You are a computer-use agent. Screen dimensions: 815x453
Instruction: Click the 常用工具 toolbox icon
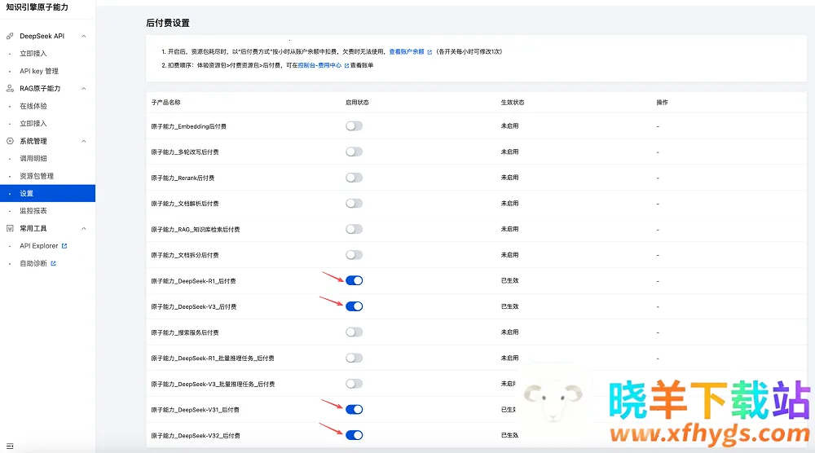tap(10, 228)
